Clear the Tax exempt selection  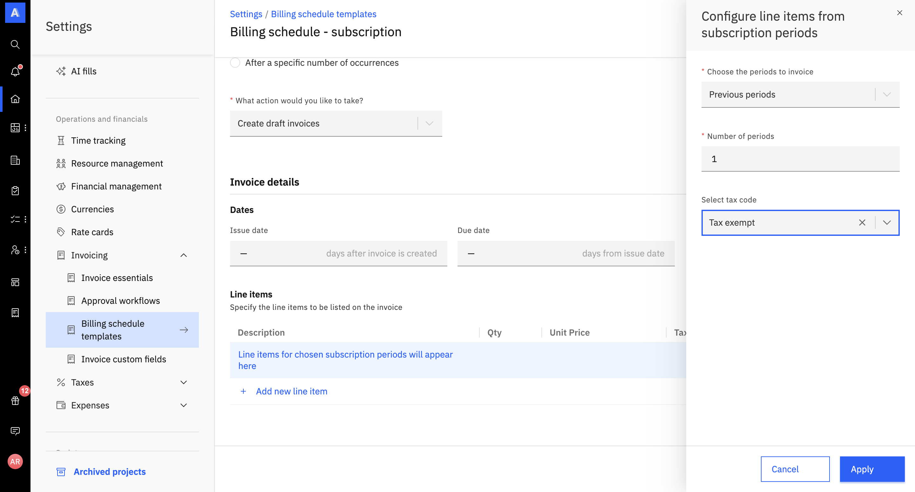[x=862, y=223]
